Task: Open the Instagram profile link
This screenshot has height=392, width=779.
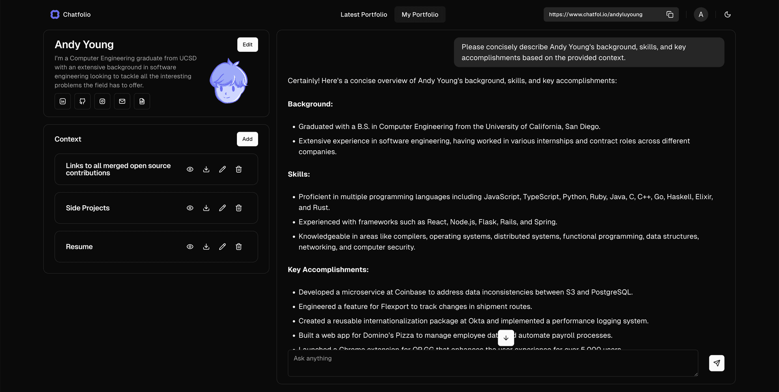Action: click(x=102, y=101)
